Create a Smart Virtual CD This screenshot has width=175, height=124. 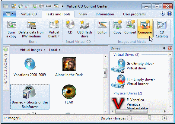pos(70,27)
